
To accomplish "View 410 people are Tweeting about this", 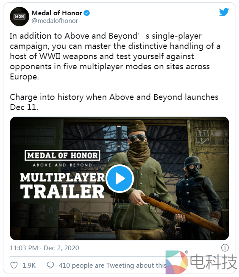I will [112, 265].
